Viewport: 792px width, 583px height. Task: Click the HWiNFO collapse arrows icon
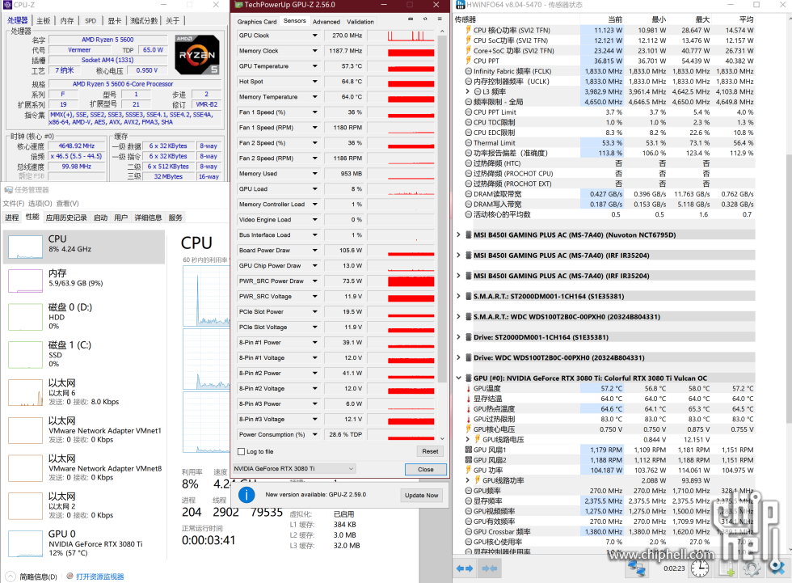pos(489,568)
